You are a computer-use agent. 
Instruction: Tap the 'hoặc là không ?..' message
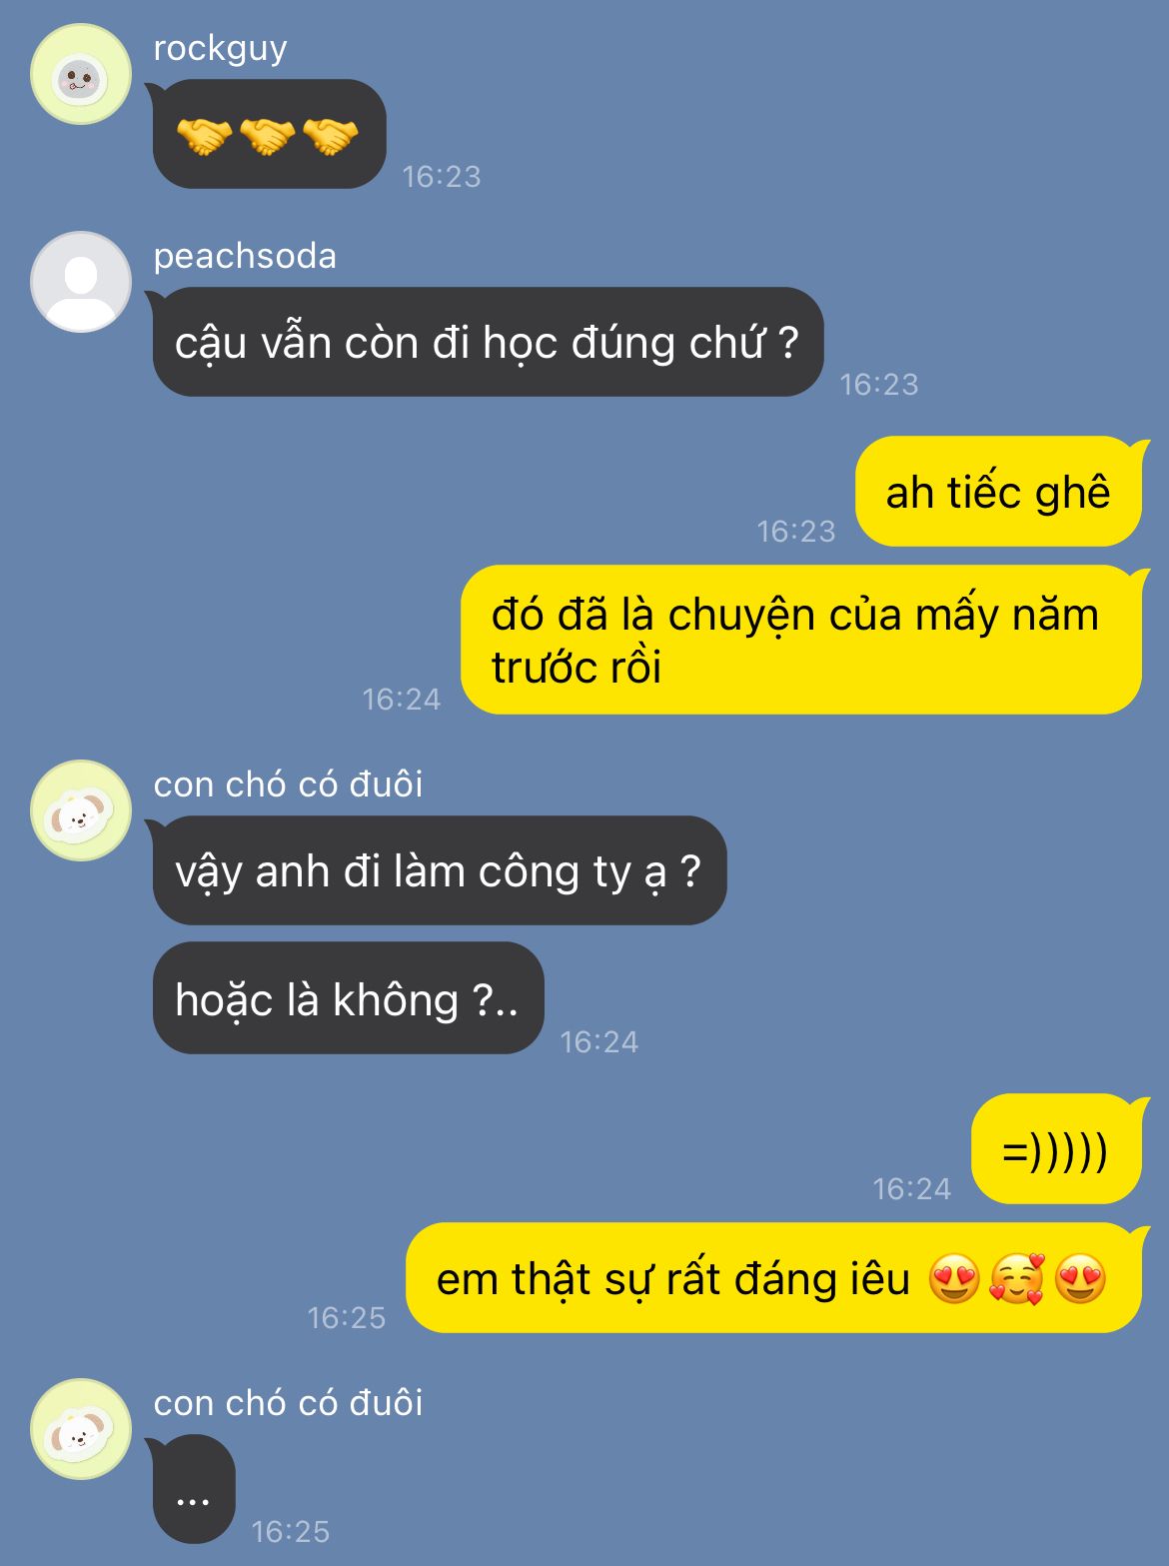pyautogui.click(x=348, y=998)
